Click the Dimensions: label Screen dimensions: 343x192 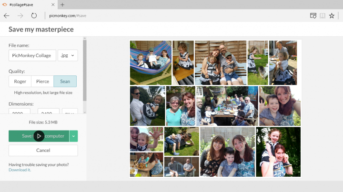[x=21, y=104]
